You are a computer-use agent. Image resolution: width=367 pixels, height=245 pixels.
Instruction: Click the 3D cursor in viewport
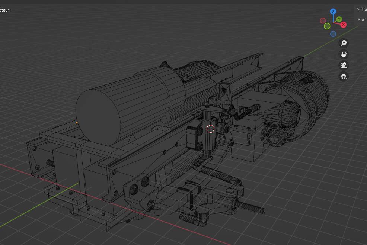(x=210, y=129)
